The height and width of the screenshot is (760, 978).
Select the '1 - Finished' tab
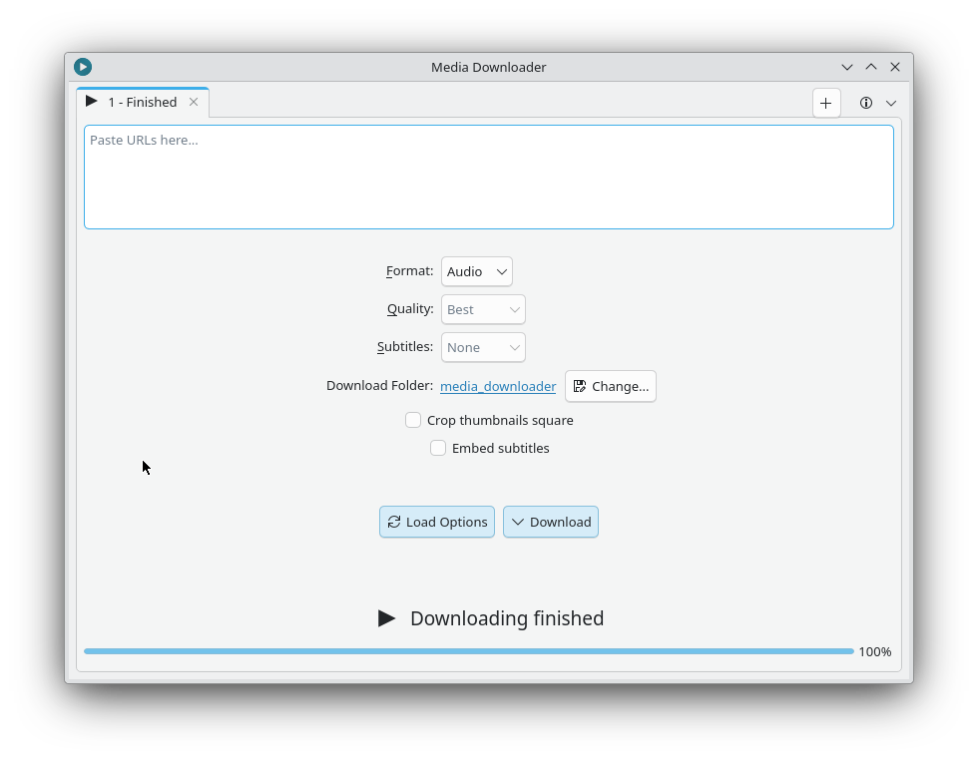tap(142, 102)
